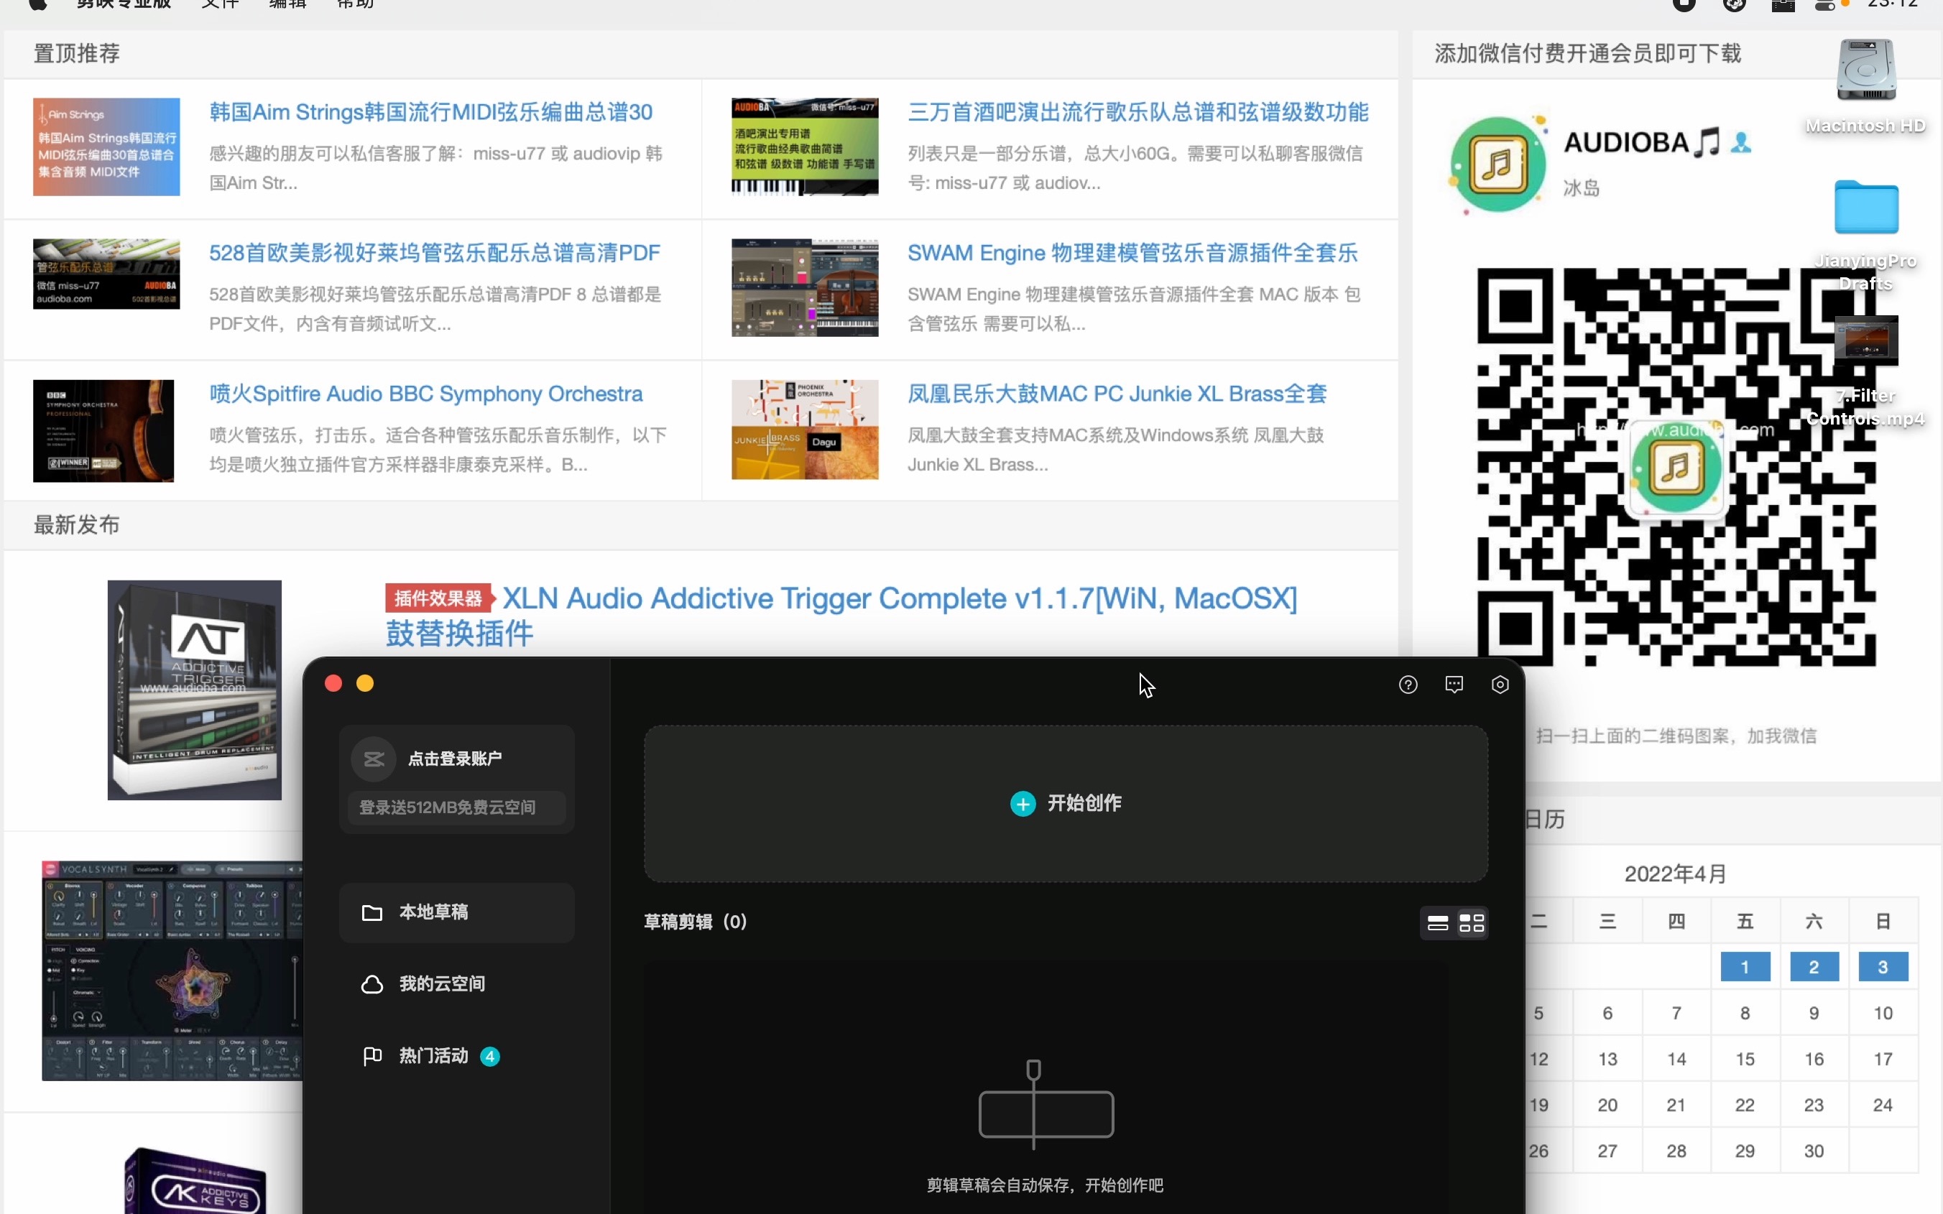The width and height of the screenshot is (1943, 1214).
Task: Click the AUDIOBA green music avatar
Action: click(x=1498, y=164)
